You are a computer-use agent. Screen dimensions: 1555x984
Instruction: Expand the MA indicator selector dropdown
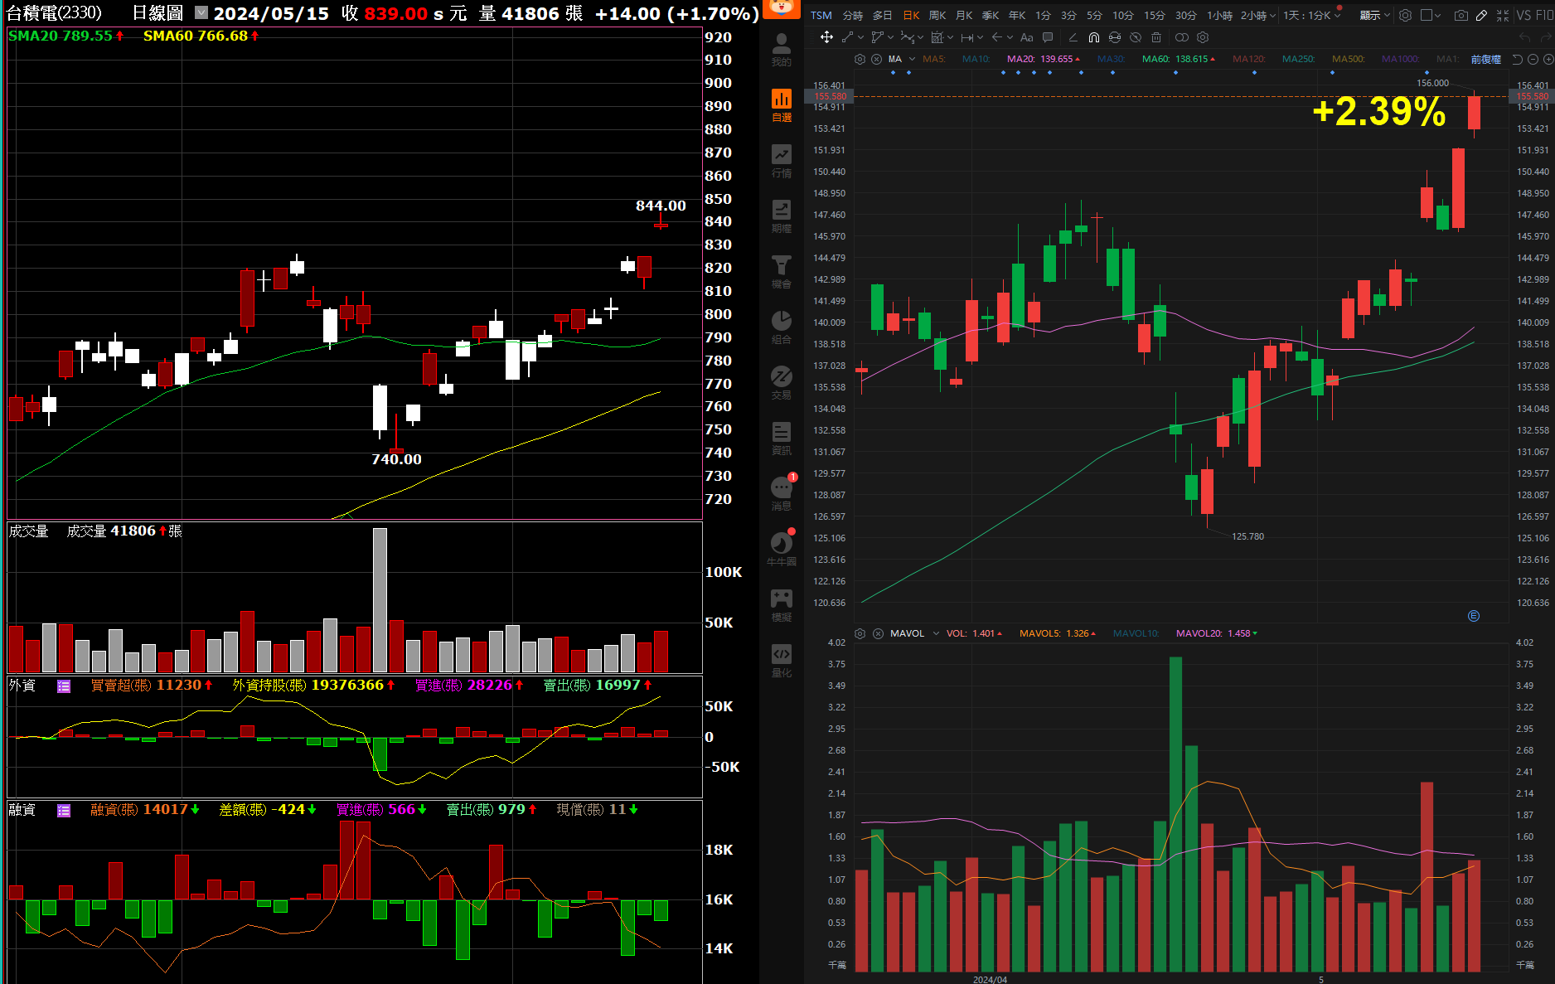point(912,59)
